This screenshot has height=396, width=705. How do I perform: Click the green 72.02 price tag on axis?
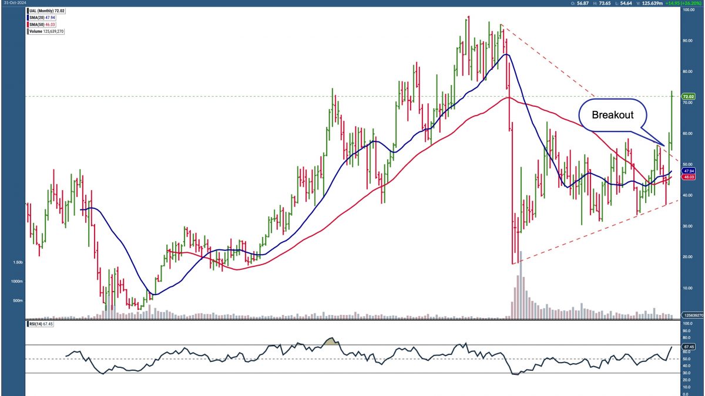688,96
